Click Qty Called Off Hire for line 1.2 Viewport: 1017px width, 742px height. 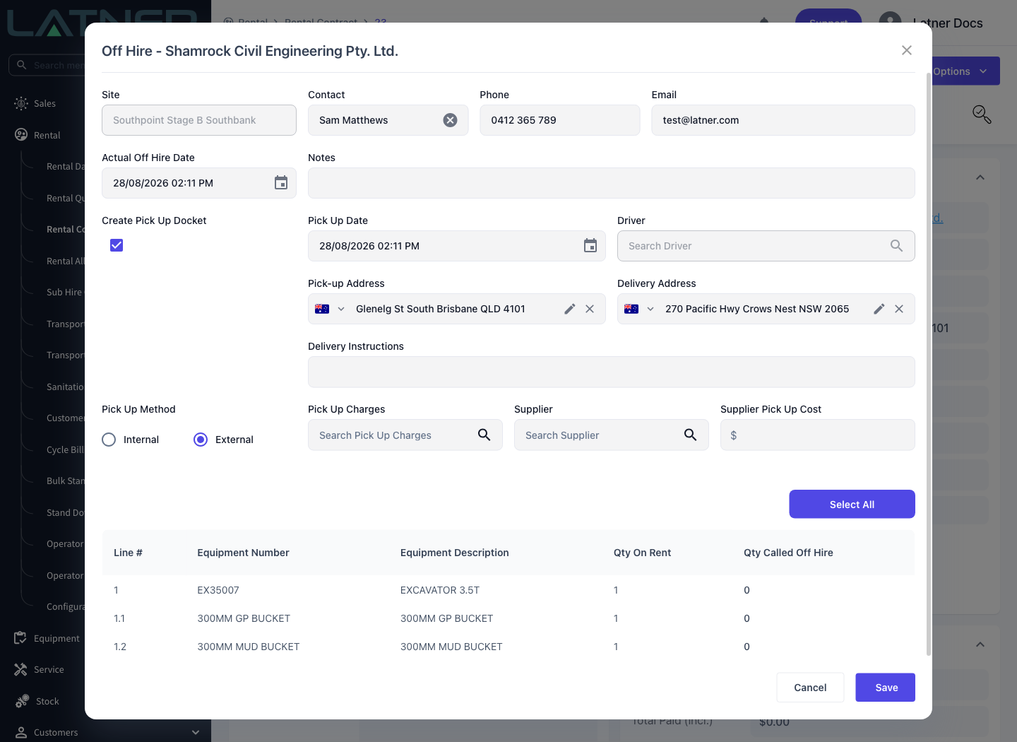[747, 647]
